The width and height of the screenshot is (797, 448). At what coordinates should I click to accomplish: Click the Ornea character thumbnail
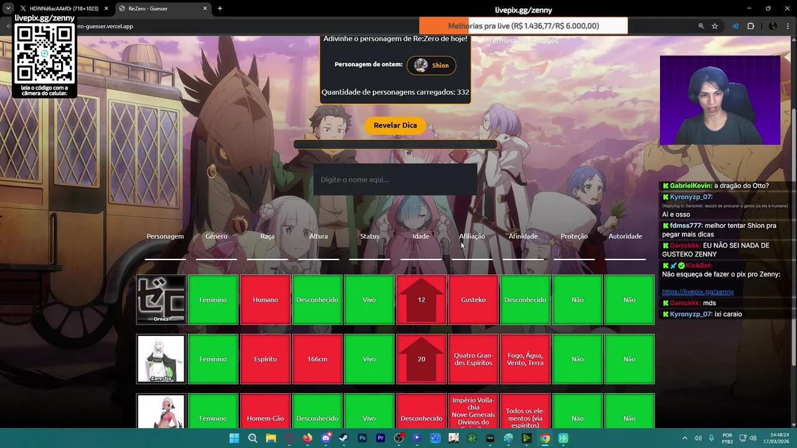(x=161, y=300)
